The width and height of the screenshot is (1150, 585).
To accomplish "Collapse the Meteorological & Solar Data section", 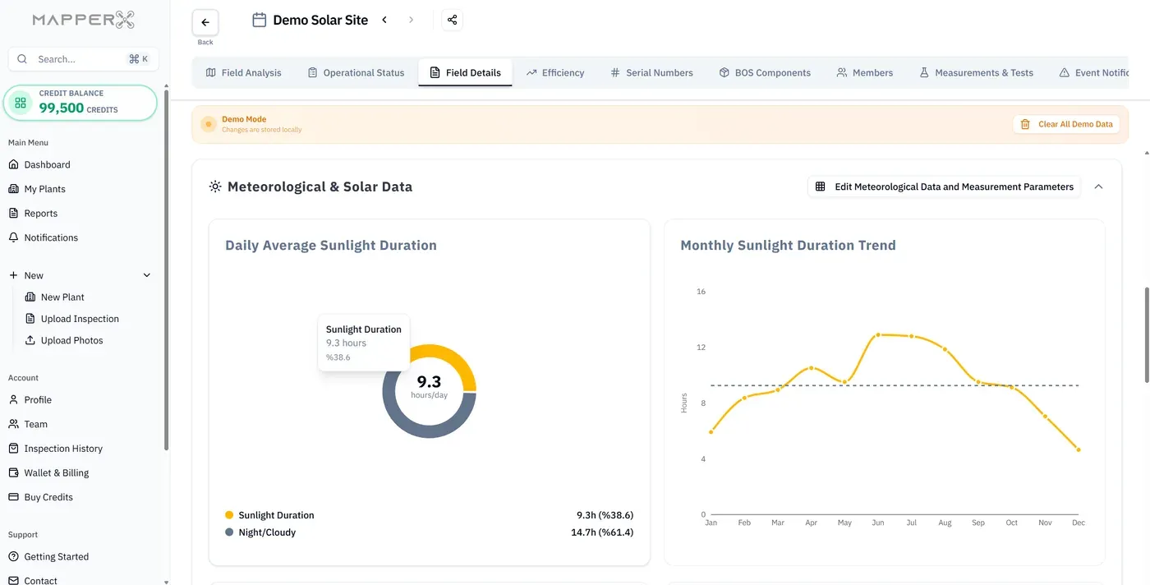I will click(1098, 187).
